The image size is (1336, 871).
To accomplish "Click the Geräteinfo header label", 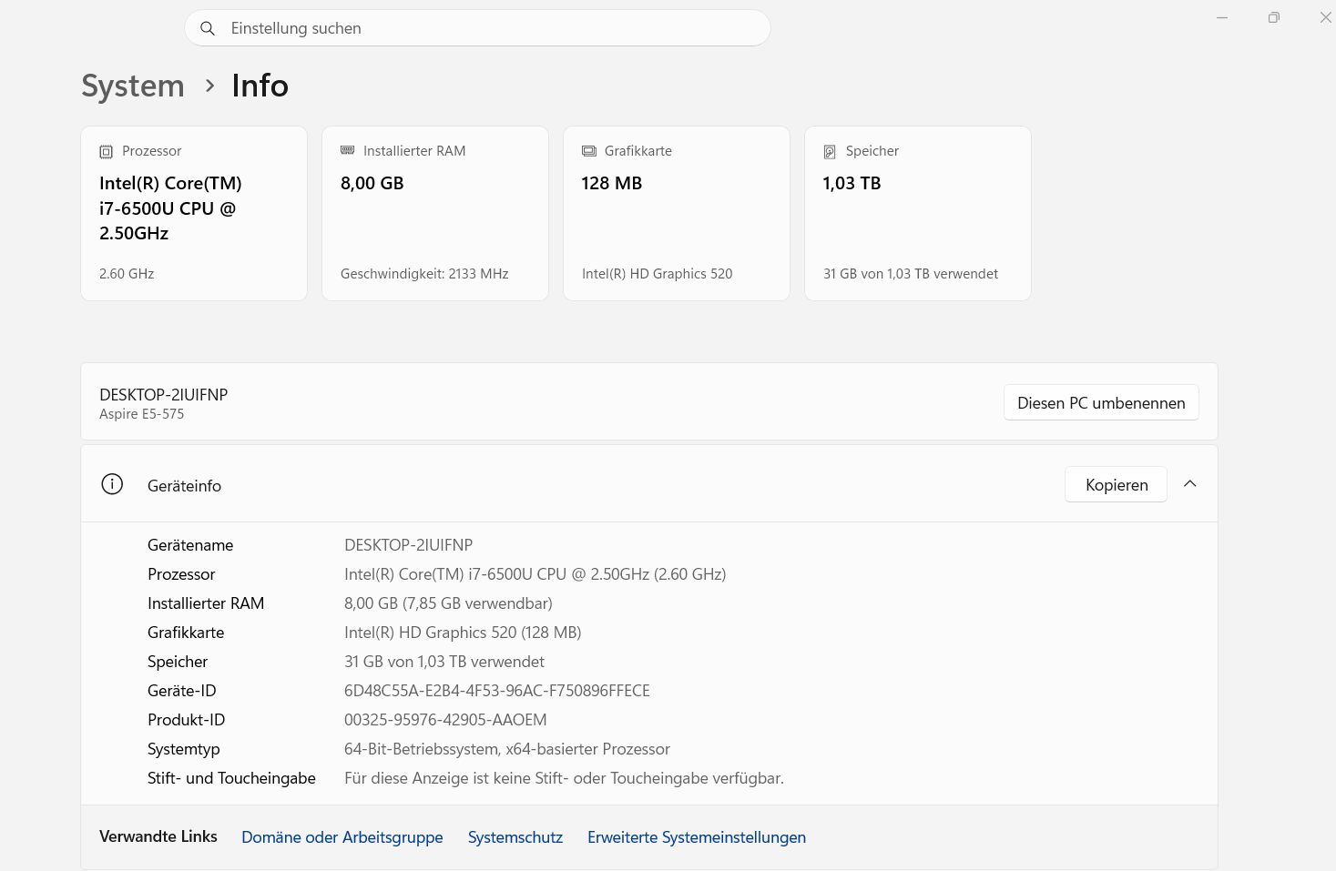I will pos(184,486).
